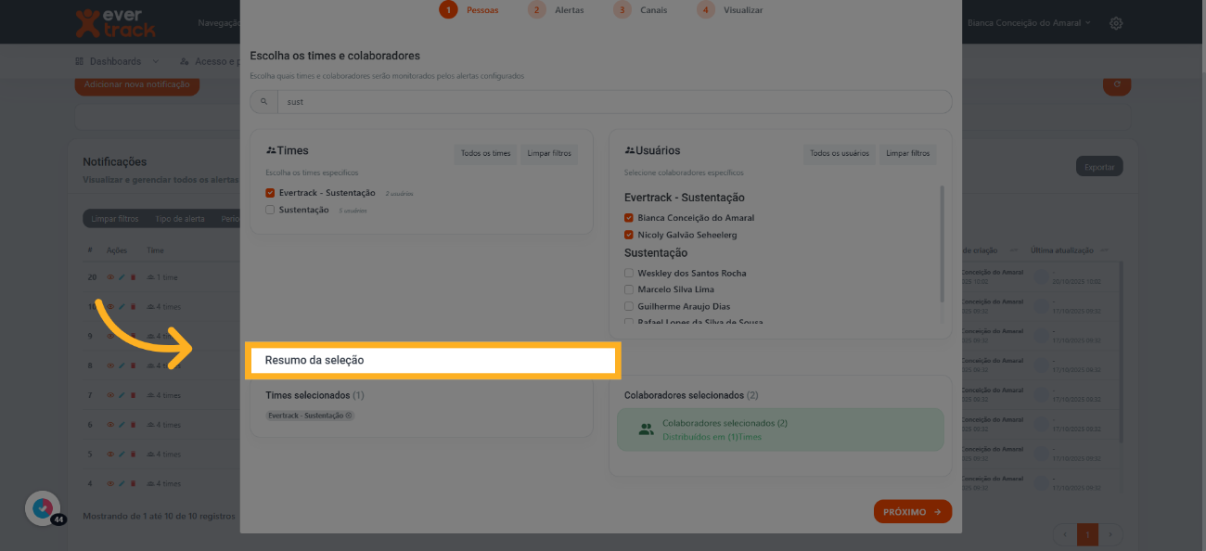Click the PRÓXIMO button
The width and height of the screenshot is (1206, 551).
(x=912, y=511)
